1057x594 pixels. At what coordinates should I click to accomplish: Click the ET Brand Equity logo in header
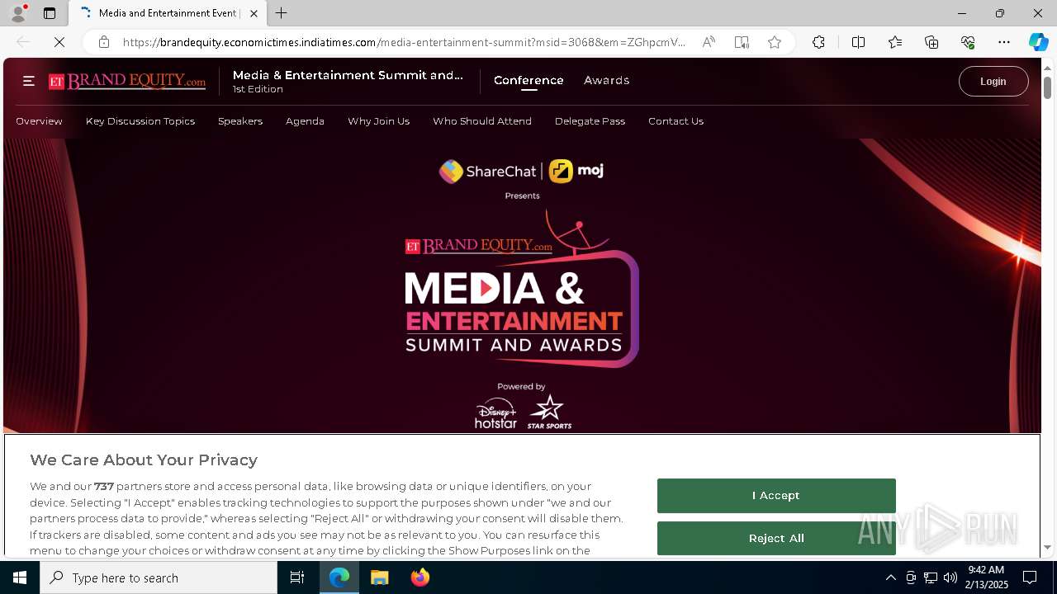(127, 81)
